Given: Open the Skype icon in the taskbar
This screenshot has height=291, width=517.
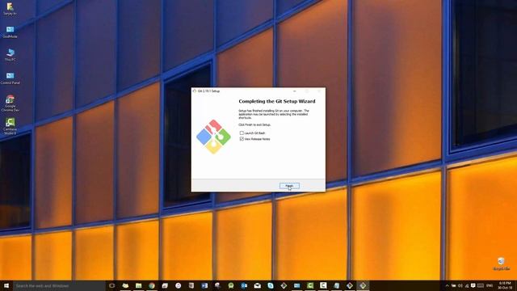Looking at the screenshot, I should (x=271, y=285).
